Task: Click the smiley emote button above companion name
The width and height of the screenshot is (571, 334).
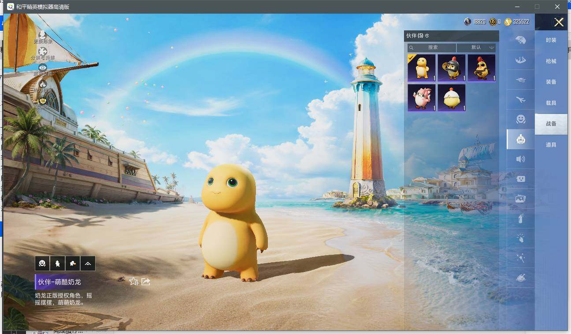Action: (42, 264)
